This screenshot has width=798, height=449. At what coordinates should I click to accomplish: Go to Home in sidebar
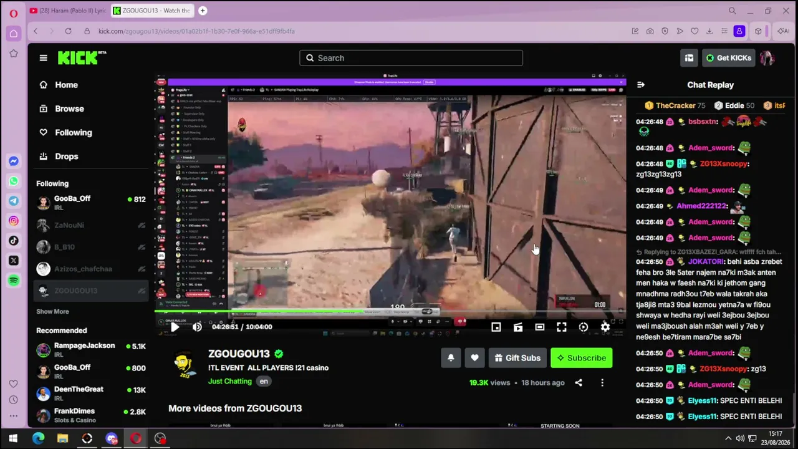pos(91,85)
